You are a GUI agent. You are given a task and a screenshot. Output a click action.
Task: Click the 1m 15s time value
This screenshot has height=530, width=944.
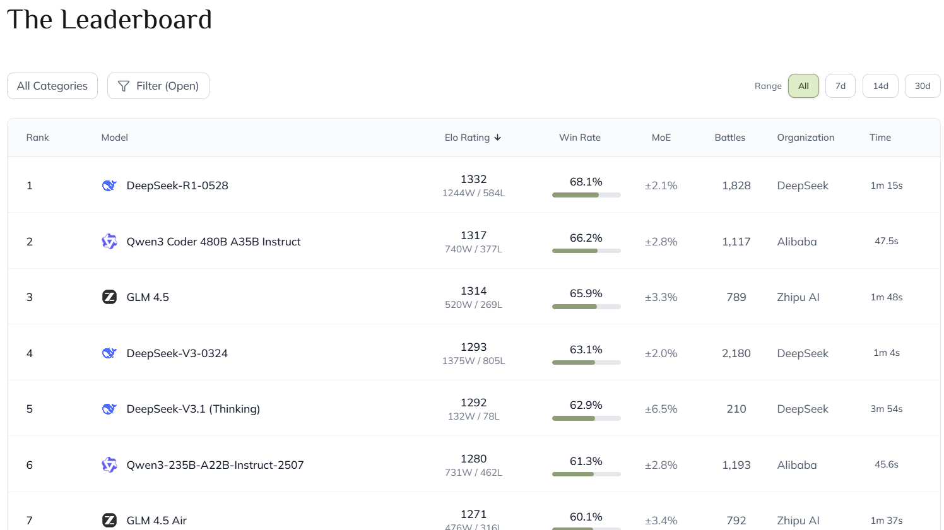click(887, 185)
